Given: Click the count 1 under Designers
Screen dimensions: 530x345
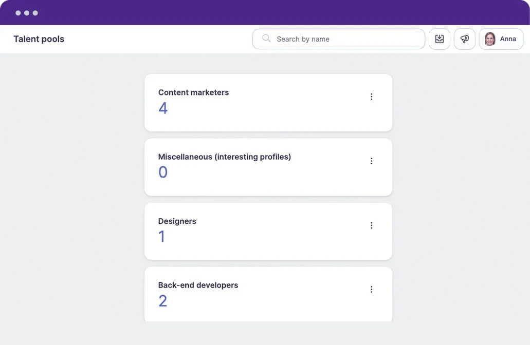Looking at the screenshot, I should click(162, 237).
